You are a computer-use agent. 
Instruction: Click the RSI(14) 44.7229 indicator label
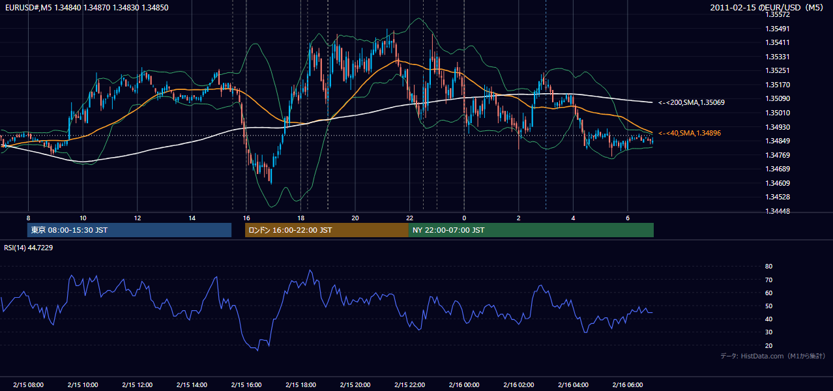click(x=29, y=248)
